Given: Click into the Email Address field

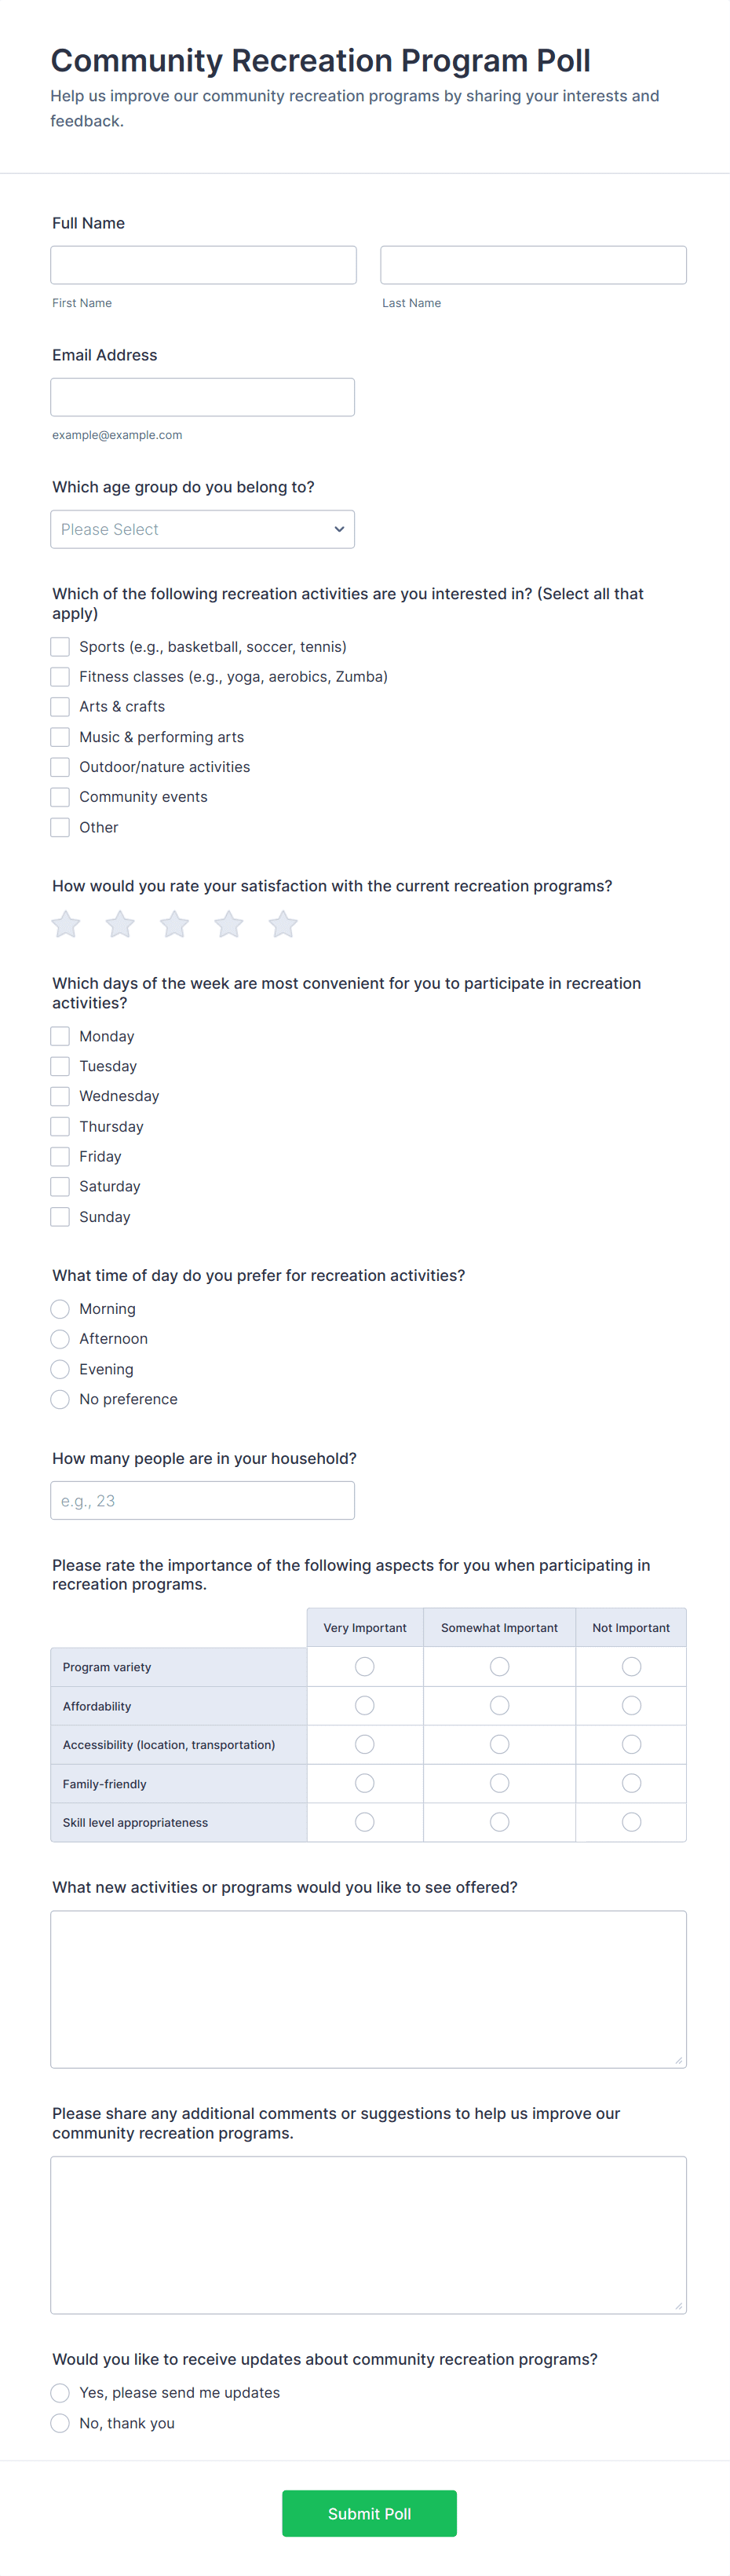Looking at the screenshot, I should [x=202, y=397].
